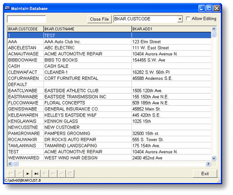This screenshot has height=195, width=233.
Task: Go to first record navigator button
Action: click(x=11, y=173)
